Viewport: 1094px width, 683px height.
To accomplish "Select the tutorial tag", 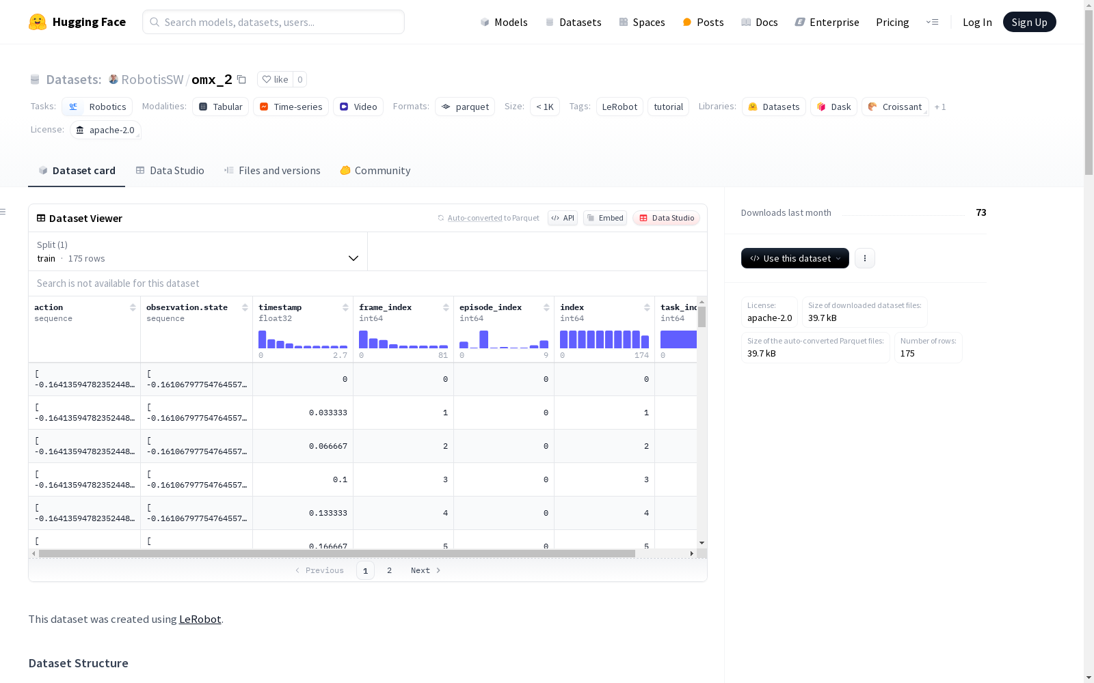I will tap(668, 107).
